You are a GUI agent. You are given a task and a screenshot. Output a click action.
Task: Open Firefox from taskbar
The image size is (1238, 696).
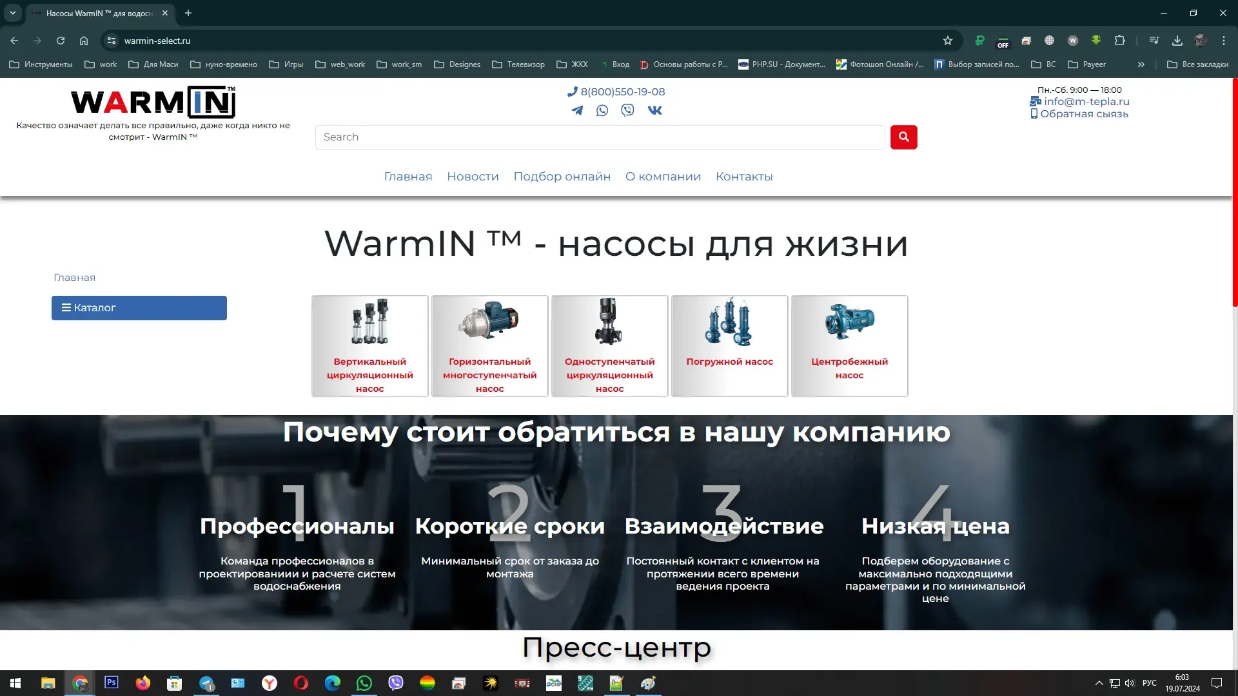point(142,683)
